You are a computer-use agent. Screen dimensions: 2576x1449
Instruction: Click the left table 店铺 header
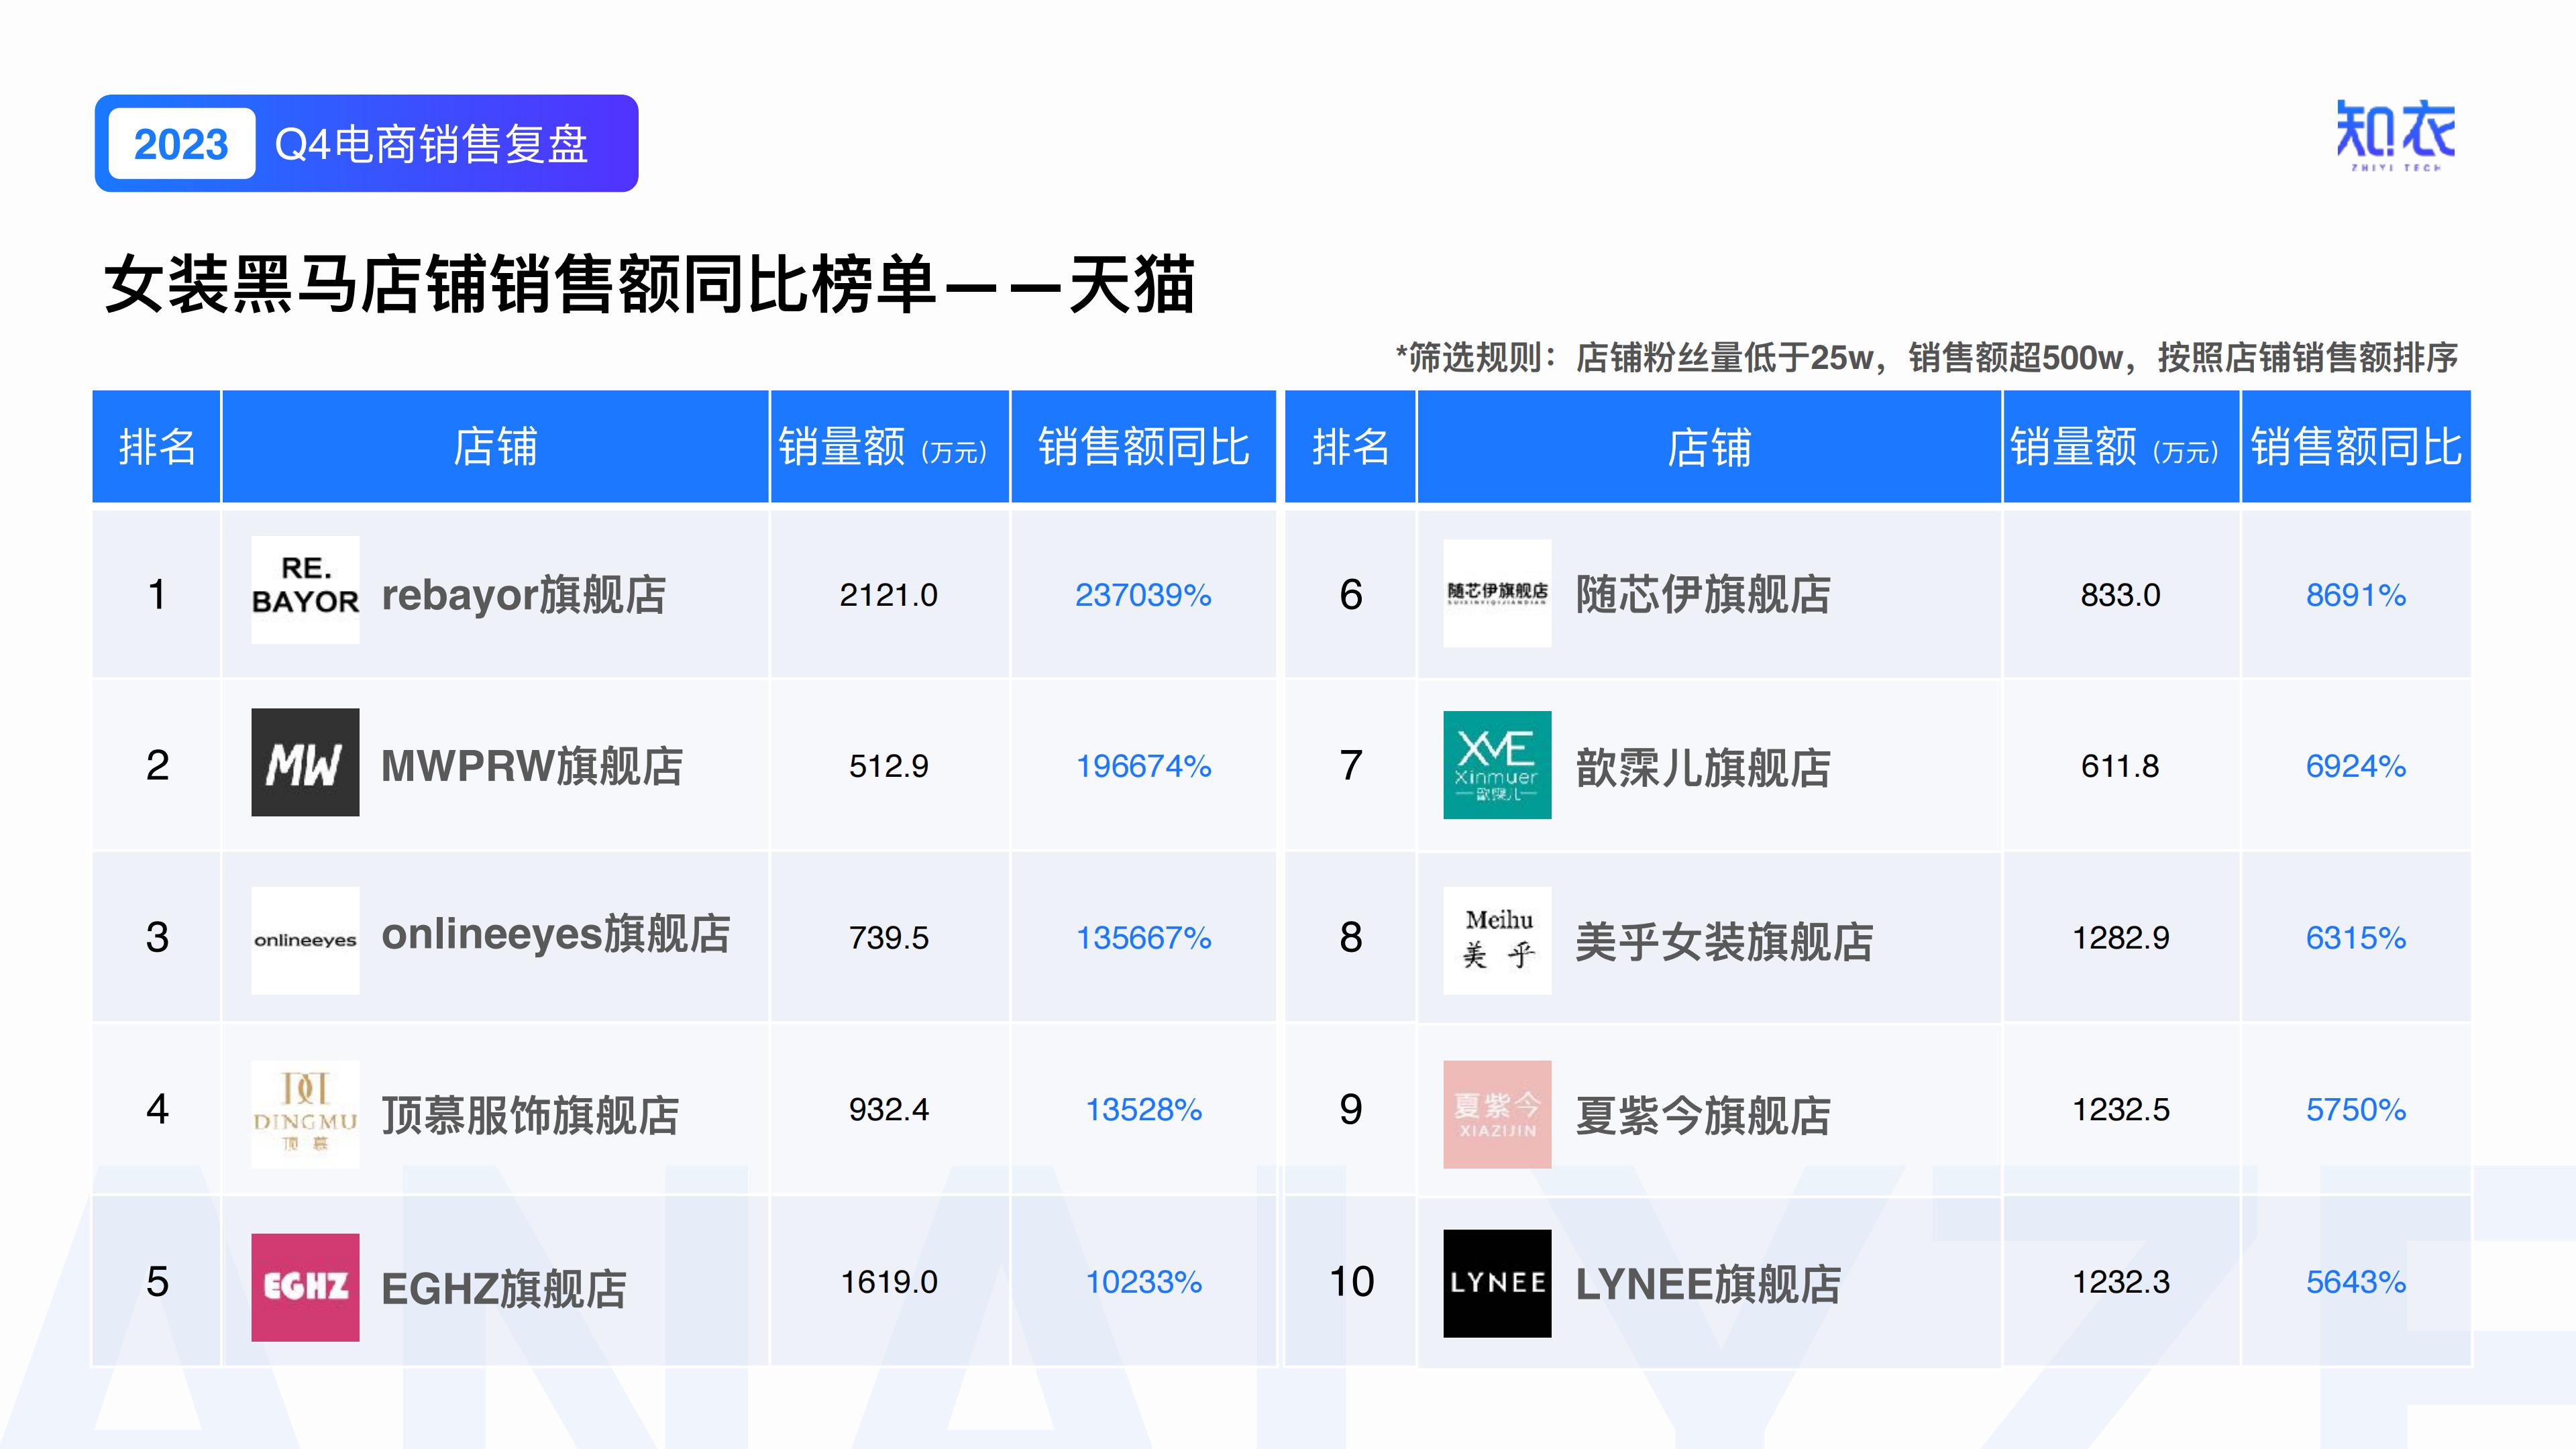coord(495,446)
